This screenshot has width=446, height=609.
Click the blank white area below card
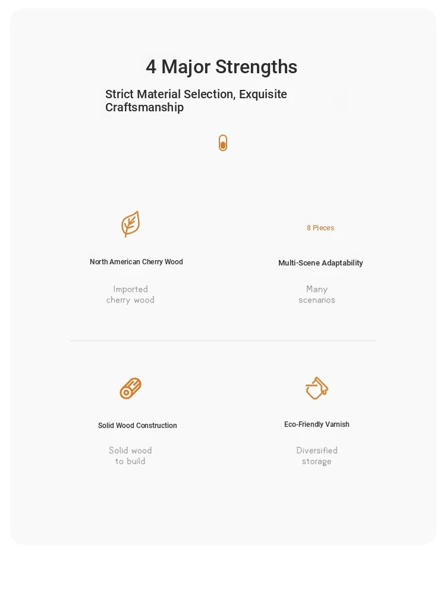point(223,577)
